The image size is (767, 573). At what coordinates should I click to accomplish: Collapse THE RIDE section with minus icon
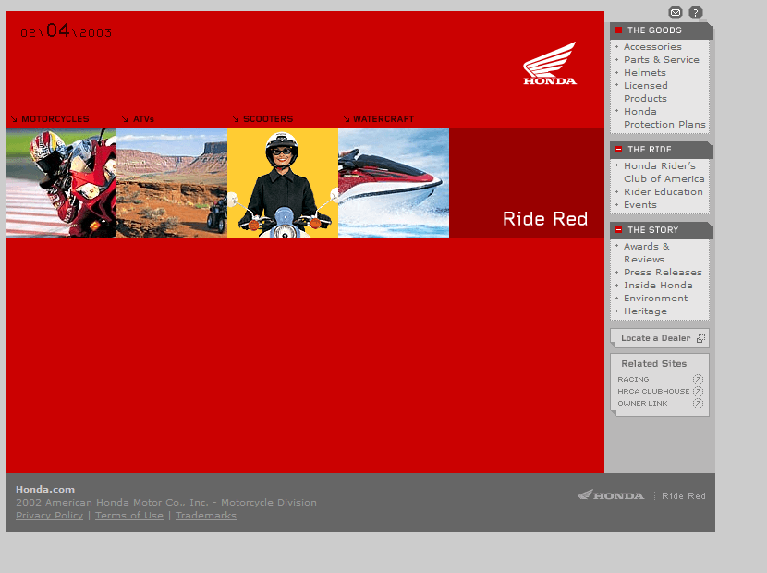point(619,149)
